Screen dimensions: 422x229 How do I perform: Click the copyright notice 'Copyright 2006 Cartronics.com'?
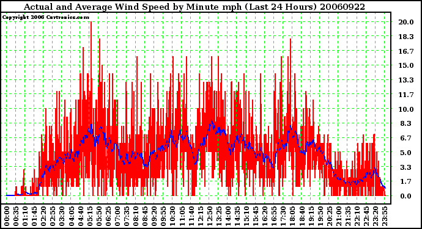coord(45,17)
